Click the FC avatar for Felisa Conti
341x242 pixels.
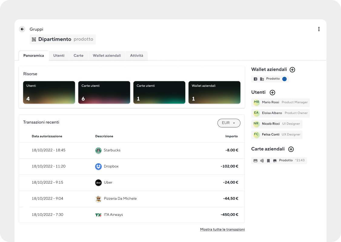point(257,135)
